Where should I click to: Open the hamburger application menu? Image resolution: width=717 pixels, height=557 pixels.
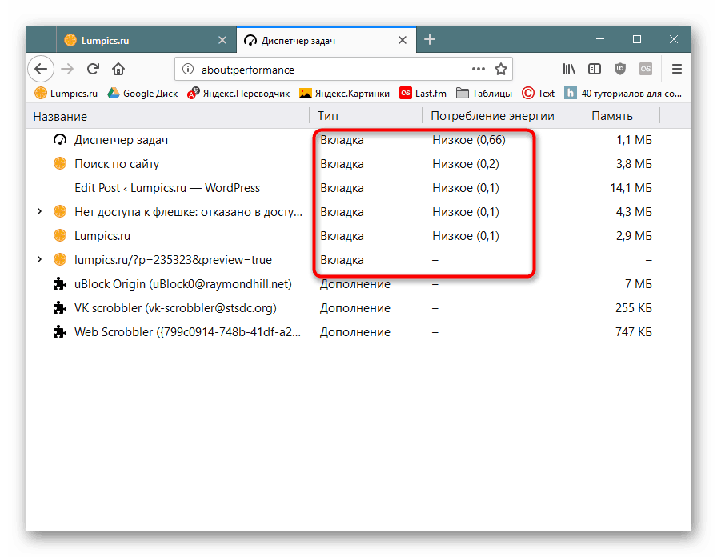[x=677, y=69]
